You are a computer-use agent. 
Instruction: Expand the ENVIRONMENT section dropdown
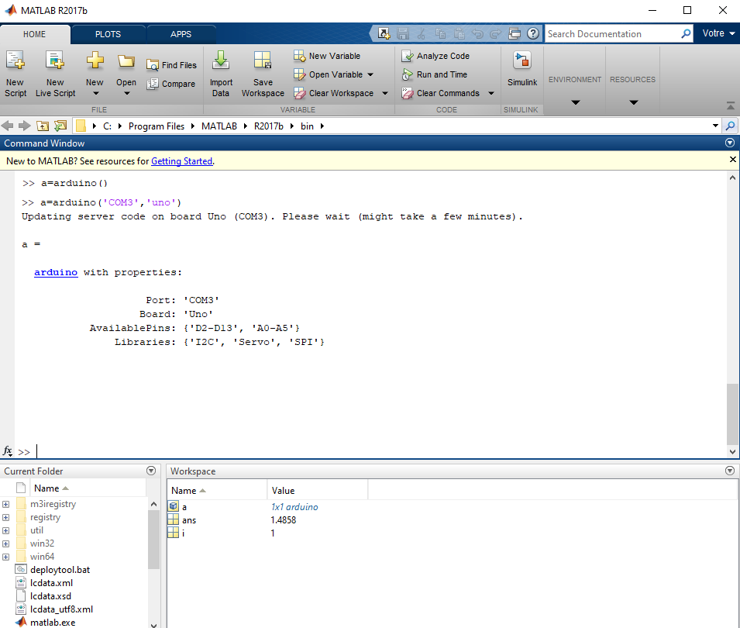click(575, 102)
